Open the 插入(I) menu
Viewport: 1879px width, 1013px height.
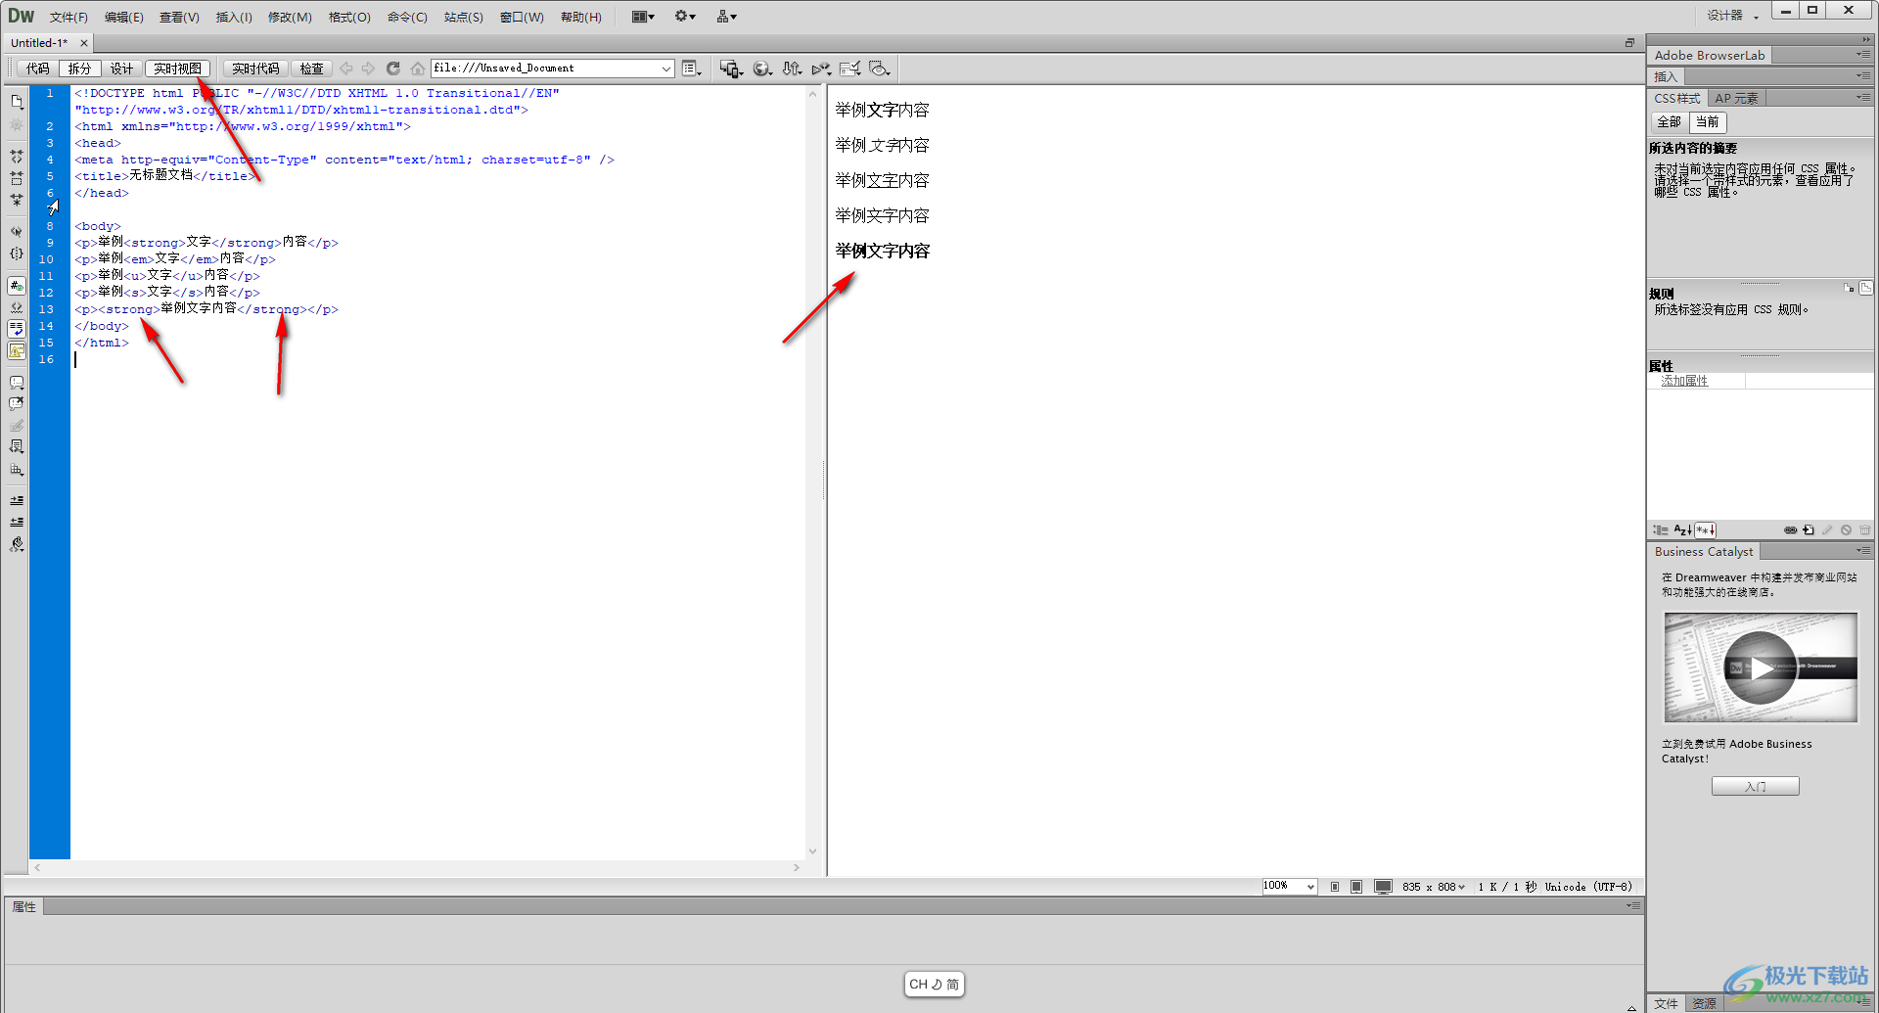(233, 17)
